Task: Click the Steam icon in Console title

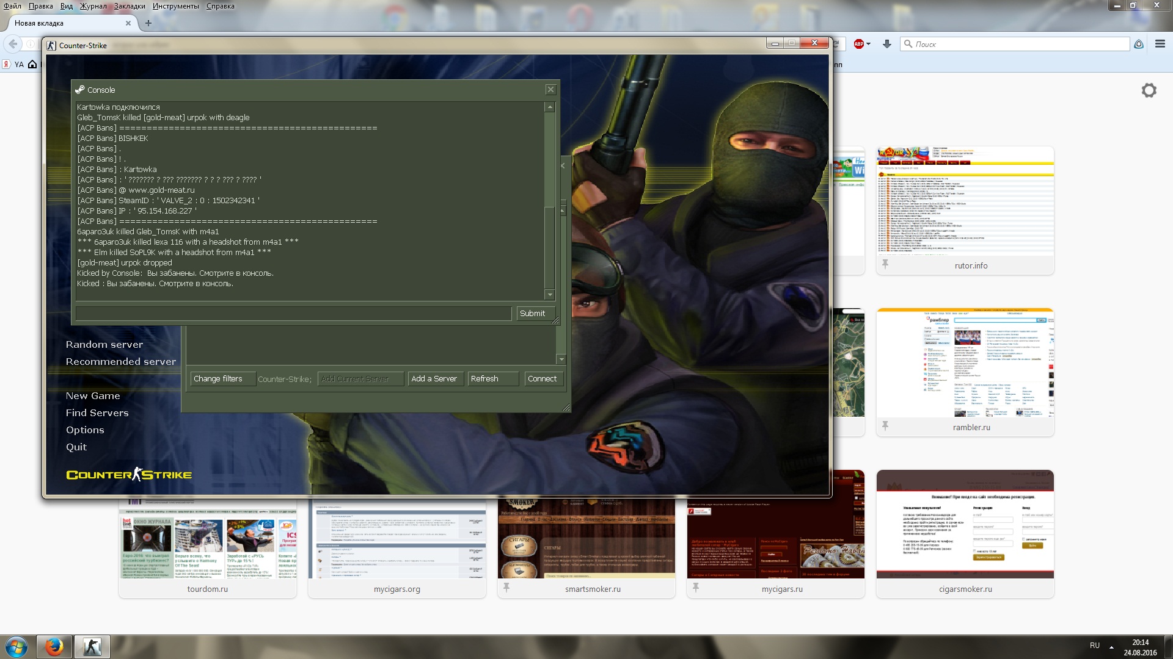Action: coord(79,90)
